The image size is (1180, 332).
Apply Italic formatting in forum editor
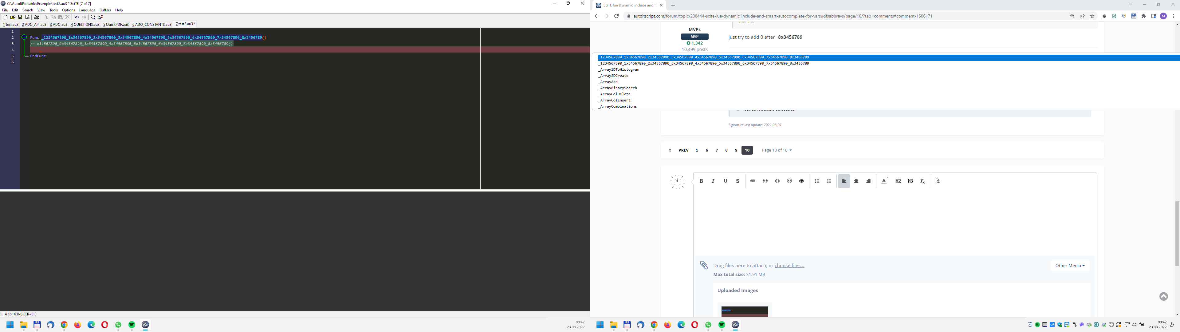coord(713,181)
